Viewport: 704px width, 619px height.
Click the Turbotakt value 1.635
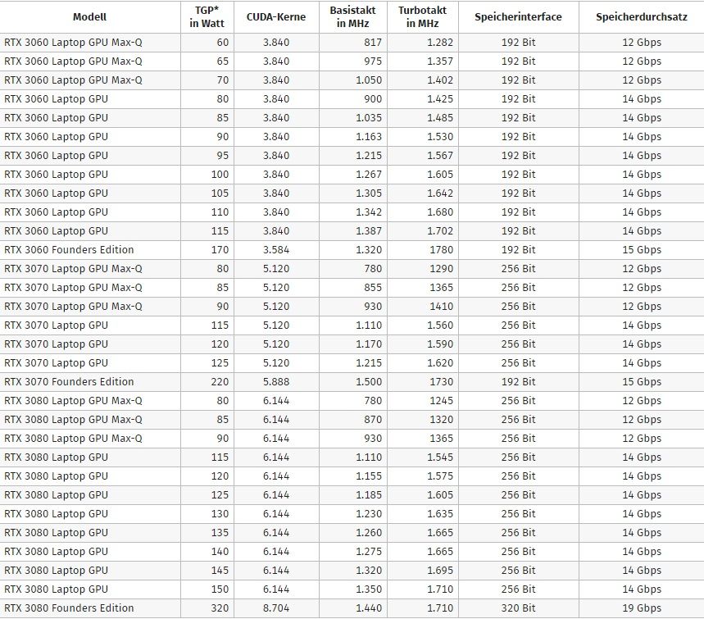[x=440, y=514]
